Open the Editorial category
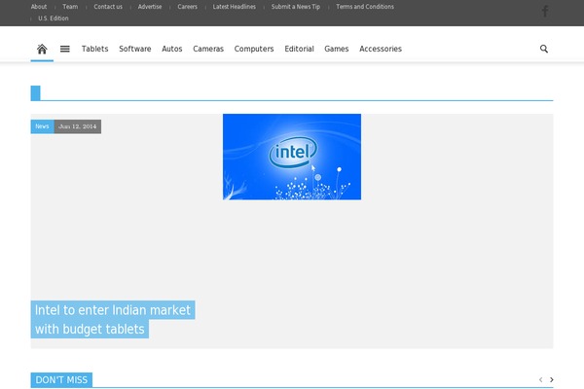Image resolution: width=584 pixels, height=389 pixels. click(x=299, y=49)
